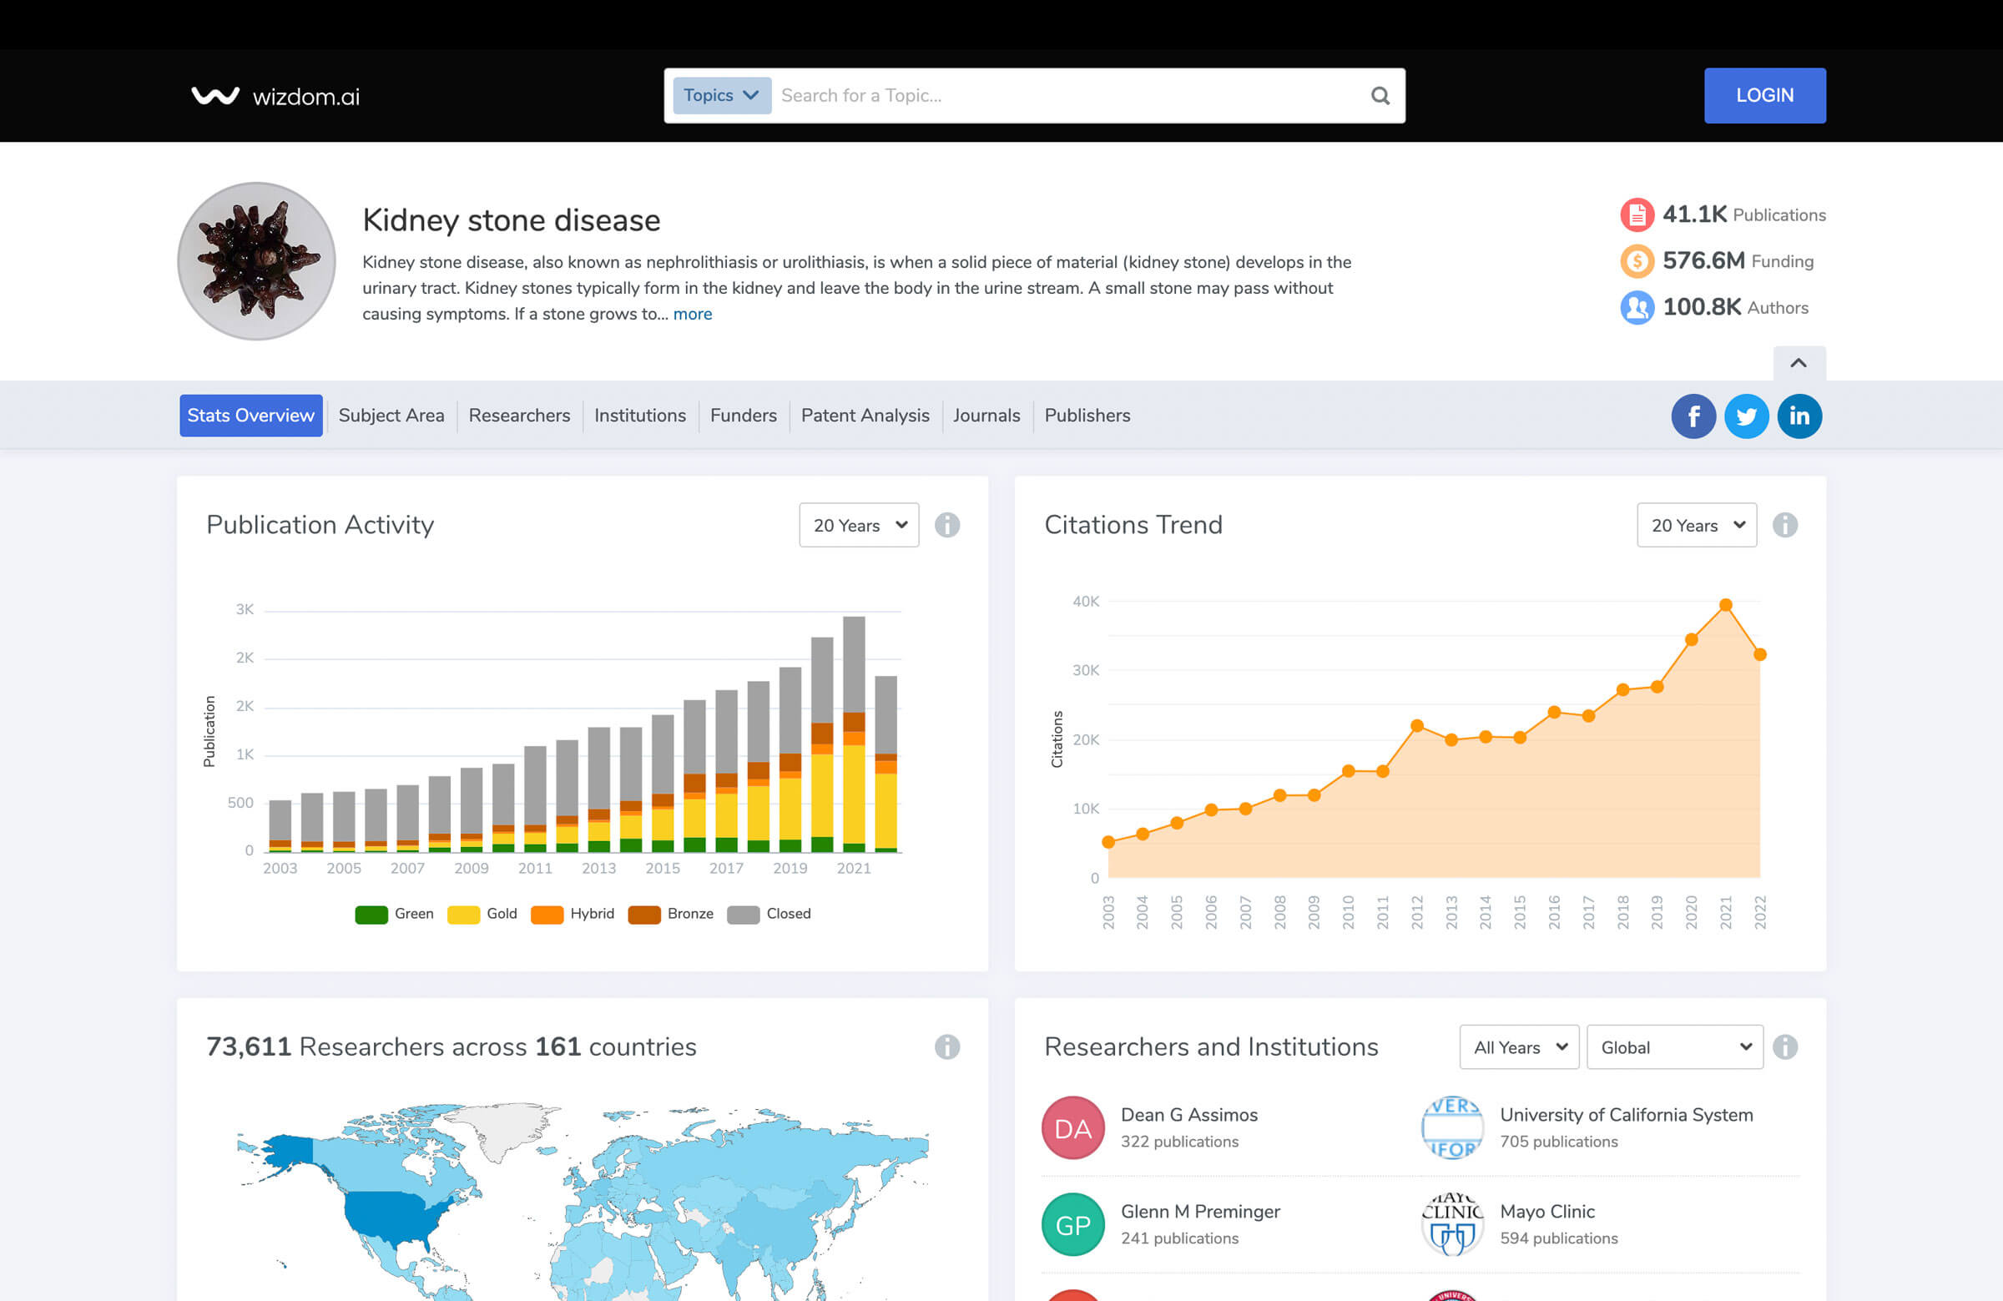2003x1301 pixels.
Task: Open Publication Activity 20 Years dropdown
Action: point(859,525)
